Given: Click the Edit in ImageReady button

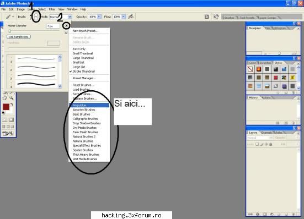Looking at the screenshot, I should [8, 133].
